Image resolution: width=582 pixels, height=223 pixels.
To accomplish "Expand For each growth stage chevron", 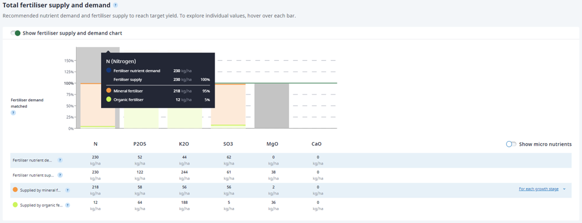I will (x=564, y=189).
